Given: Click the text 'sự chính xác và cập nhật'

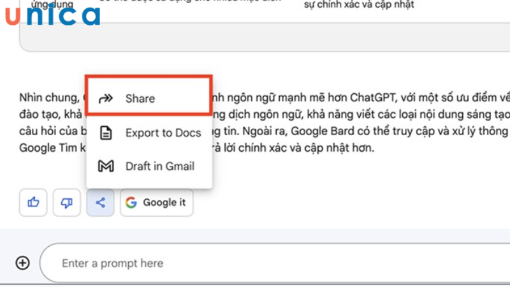Looking at the screenshot, I should (359, 4).
